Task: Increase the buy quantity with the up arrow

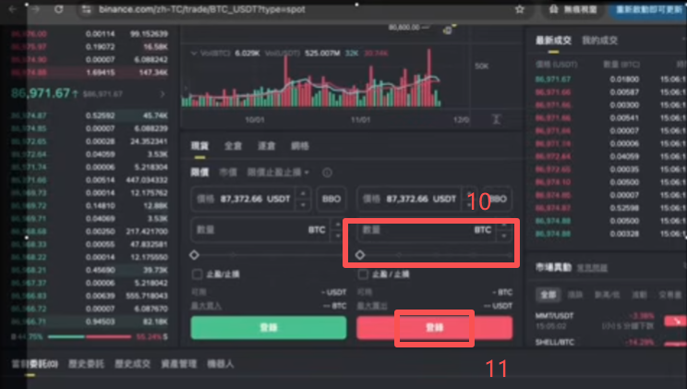Action: tap(337, 225)
